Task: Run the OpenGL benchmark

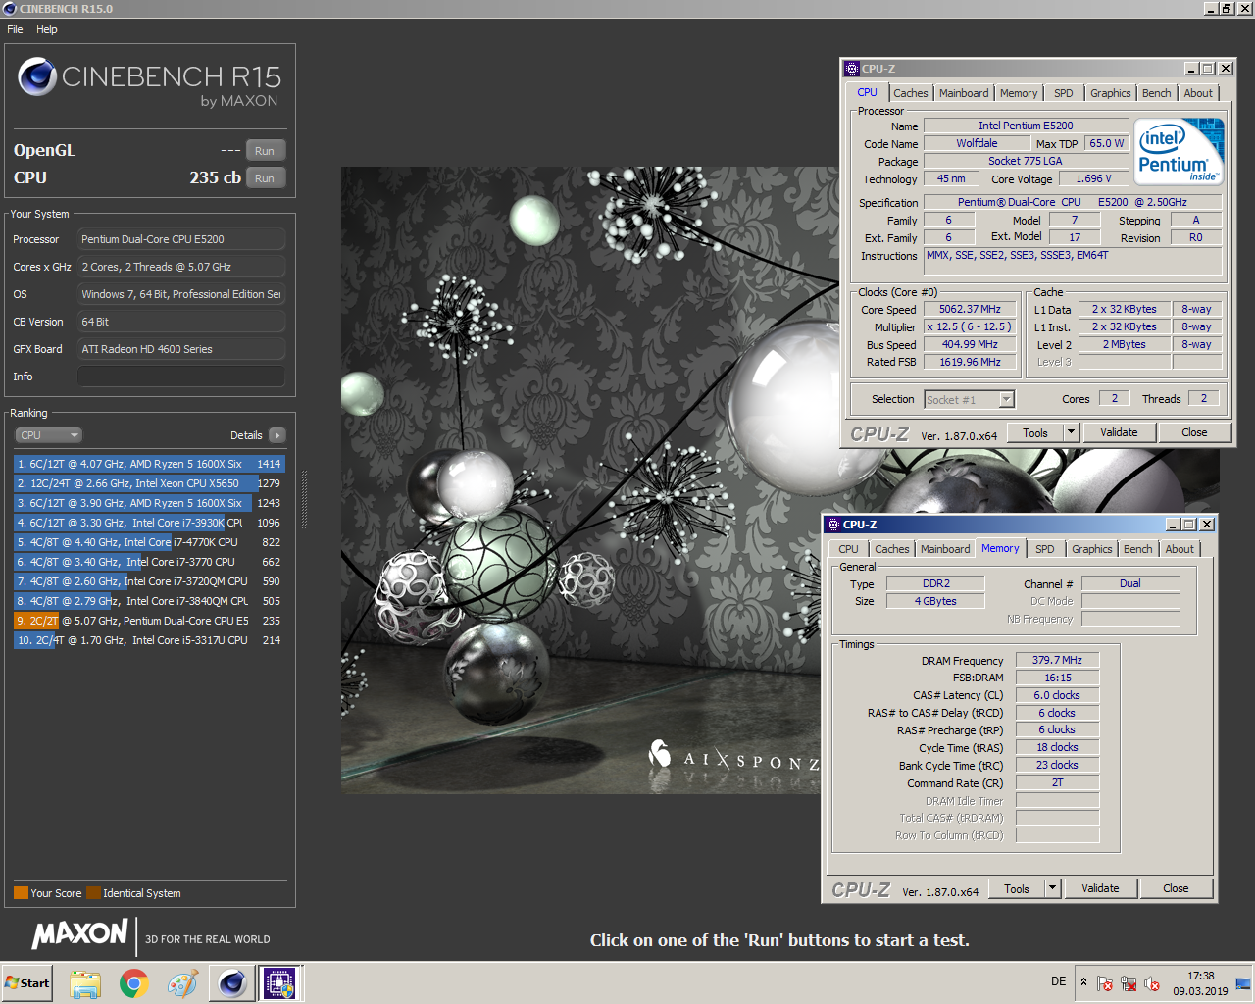Action: click(x=265, y=151)
